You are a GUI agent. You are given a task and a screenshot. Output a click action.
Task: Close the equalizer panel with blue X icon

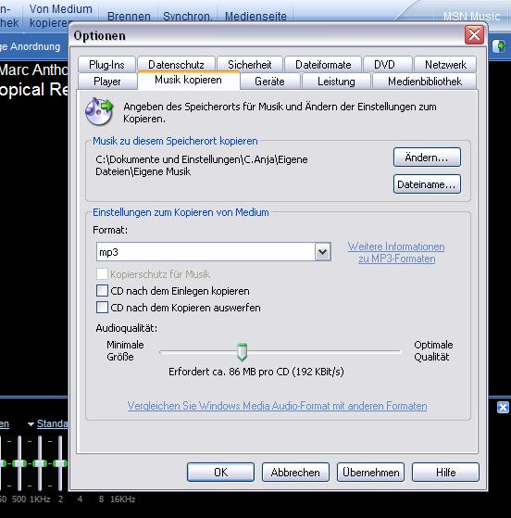pyautogui.click(x=503, y=408)
